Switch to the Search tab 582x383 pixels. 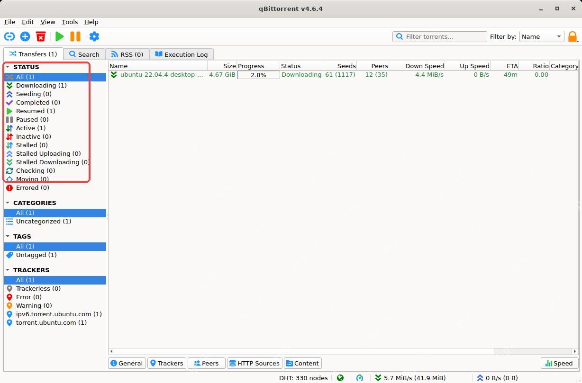[84, 54]
